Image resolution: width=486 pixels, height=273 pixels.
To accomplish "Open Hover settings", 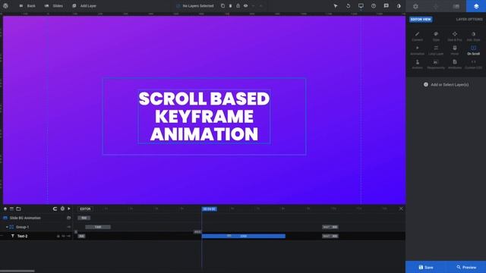I will pyautogui.click(x=455, y=50).
